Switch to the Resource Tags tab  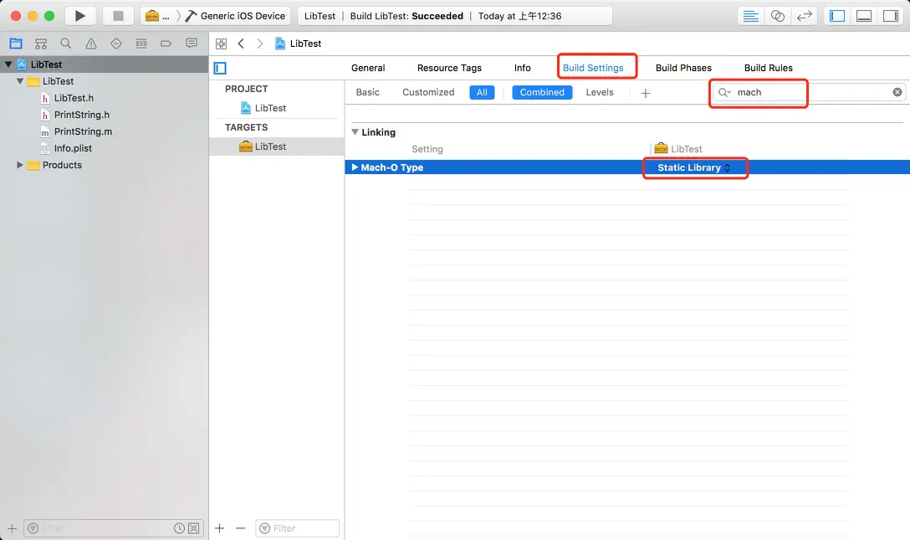449,68
